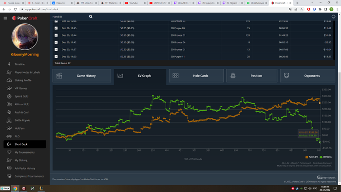Click the Chrome address bar
This screenshot has width=341, height=192.
(x=152, y=9)
